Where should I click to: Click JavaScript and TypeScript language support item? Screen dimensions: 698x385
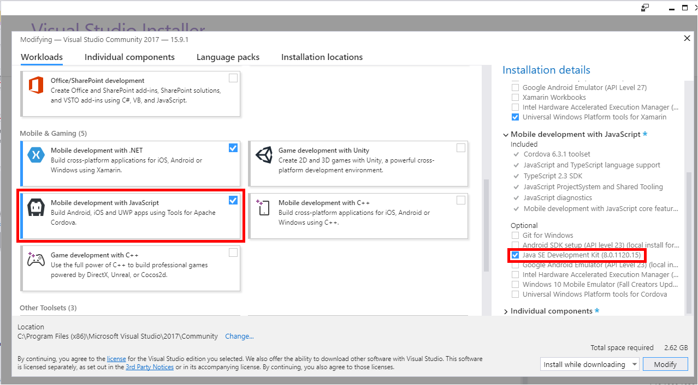pos(591,165)
